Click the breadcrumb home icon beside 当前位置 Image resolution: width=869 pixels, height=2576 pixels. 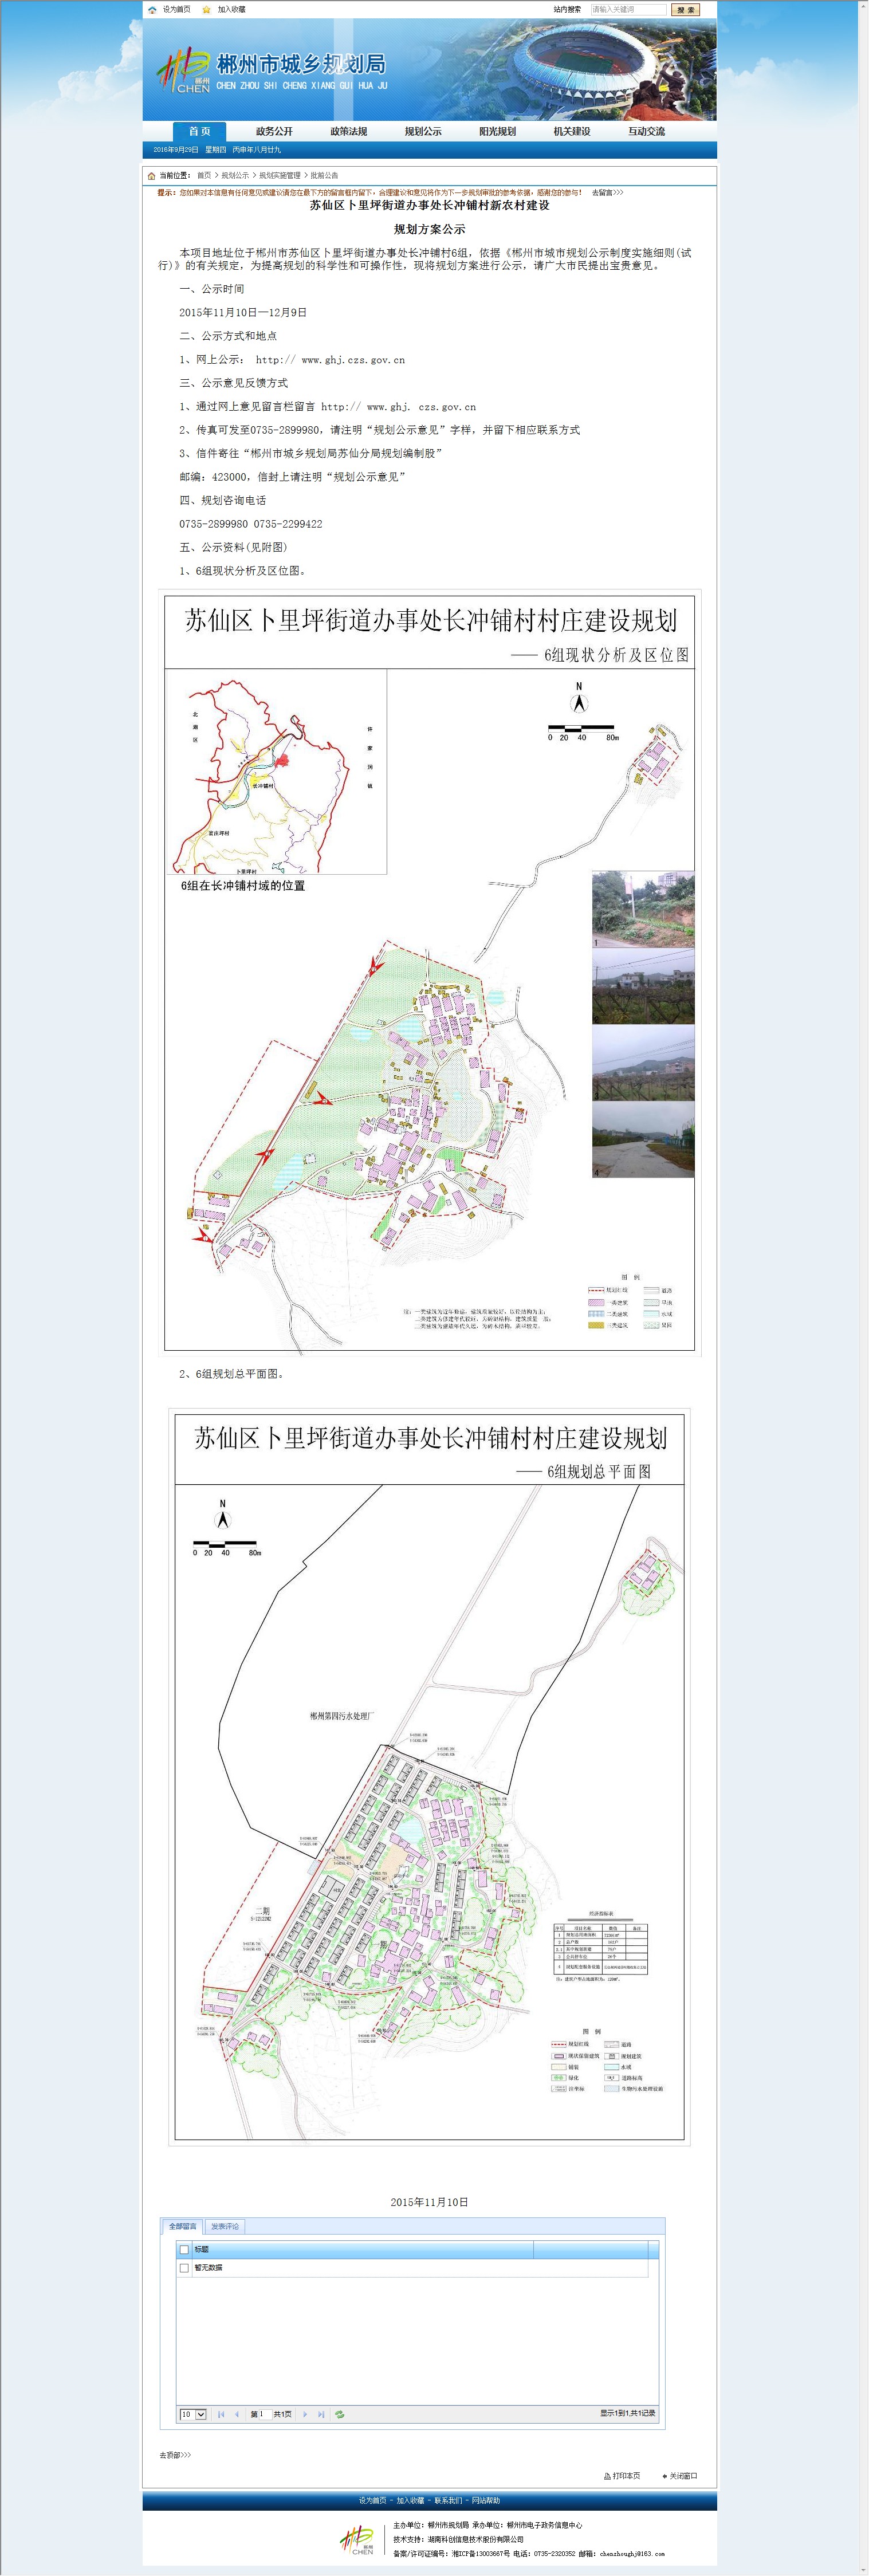coord(152,175)
